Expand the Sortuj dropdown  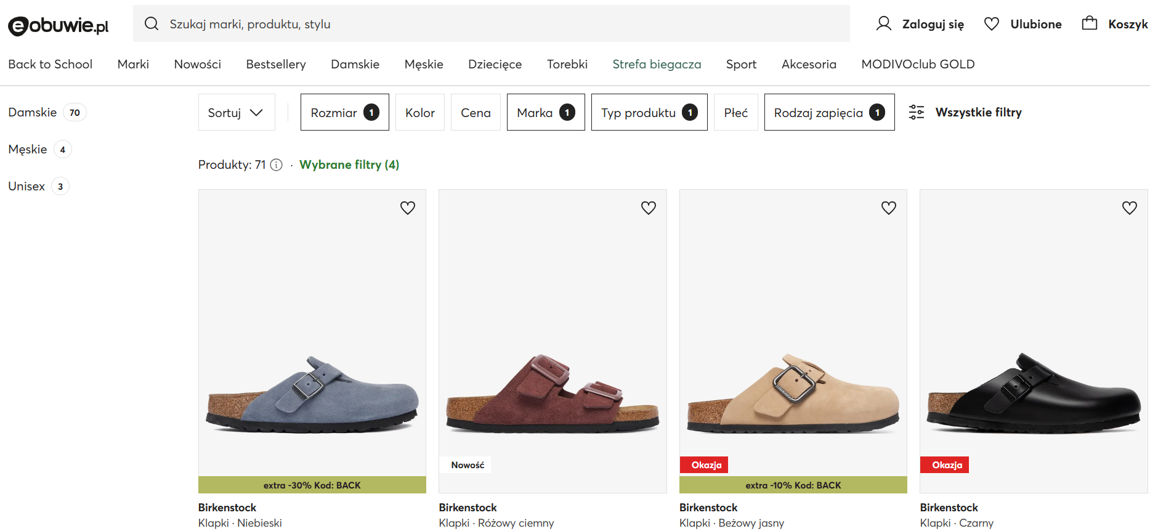[x=237, y=112]
